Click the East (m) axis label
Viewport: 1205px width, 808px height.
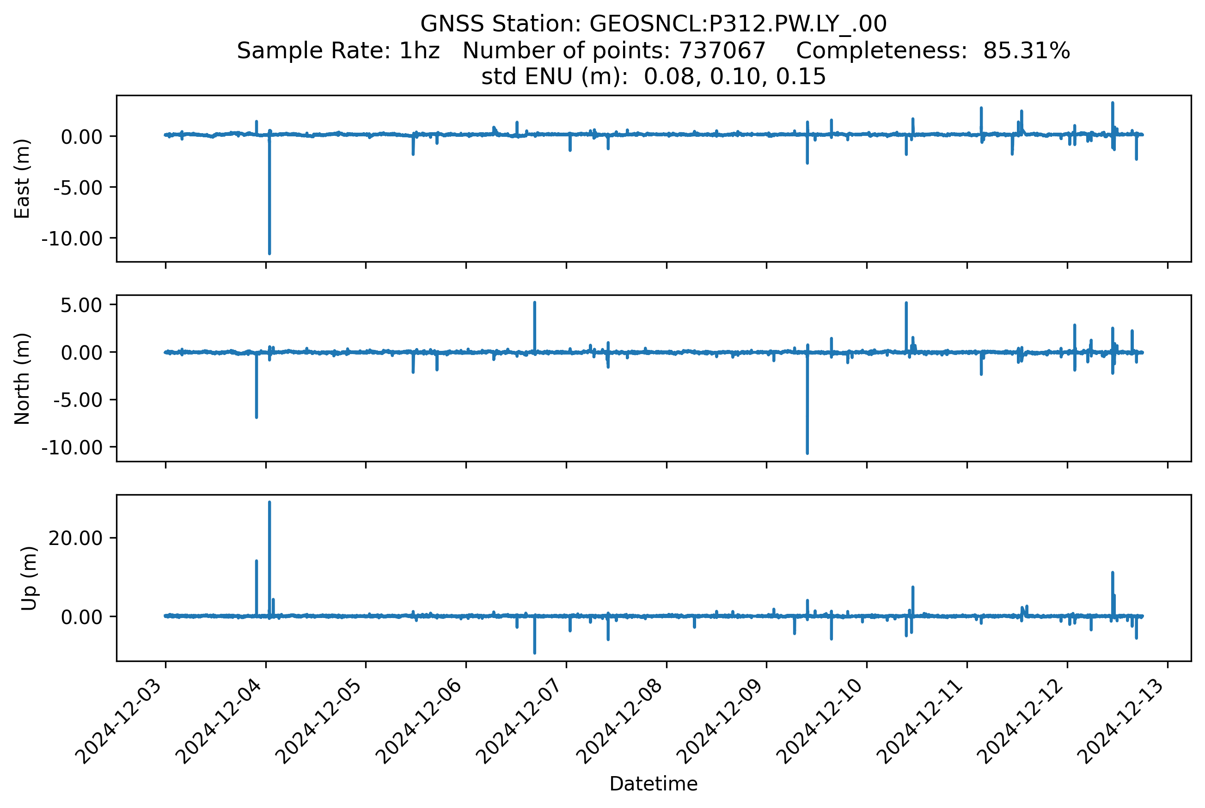[x=22, y=178]
